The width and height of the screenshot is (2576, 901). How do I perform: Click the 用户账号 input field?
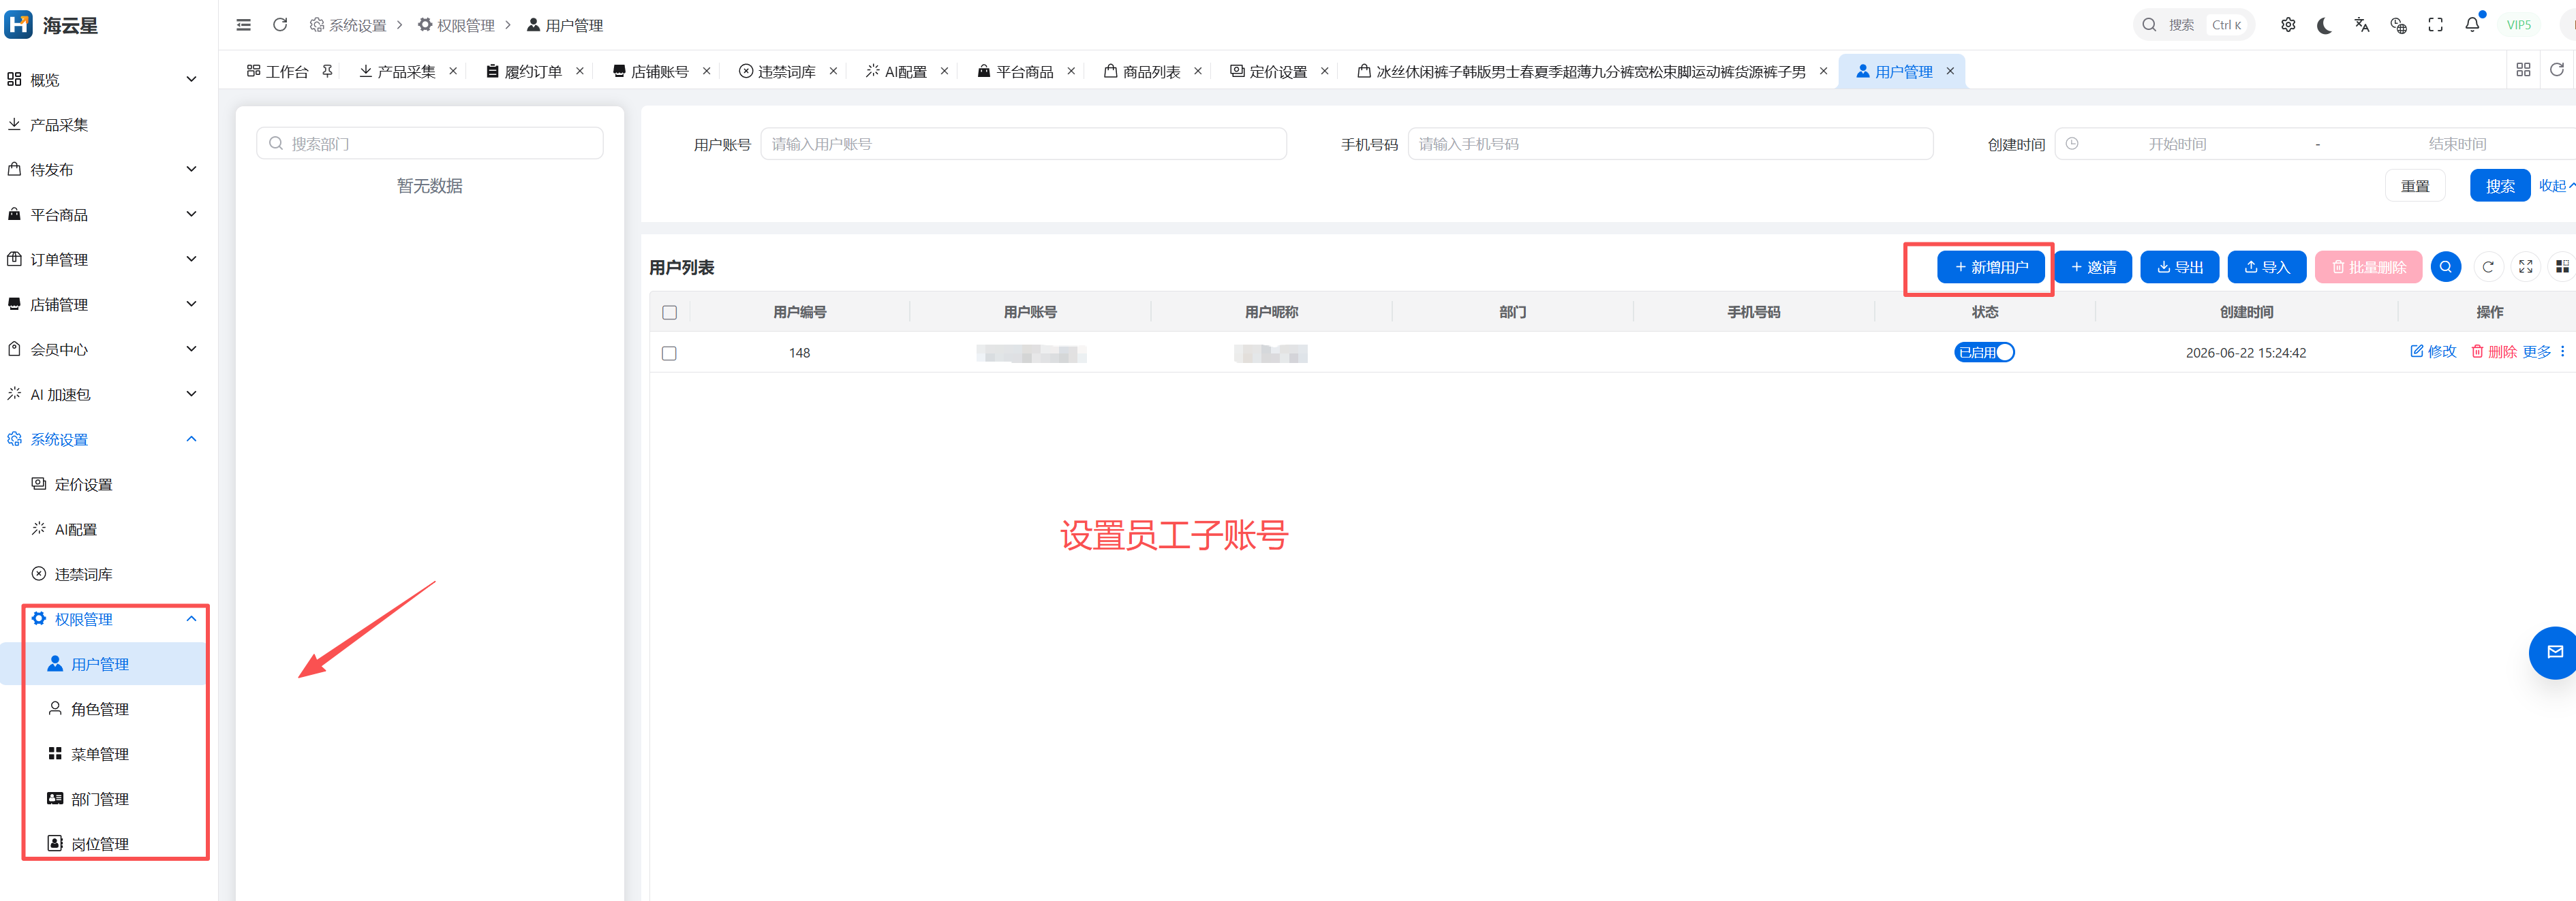tap(1023, 144)
